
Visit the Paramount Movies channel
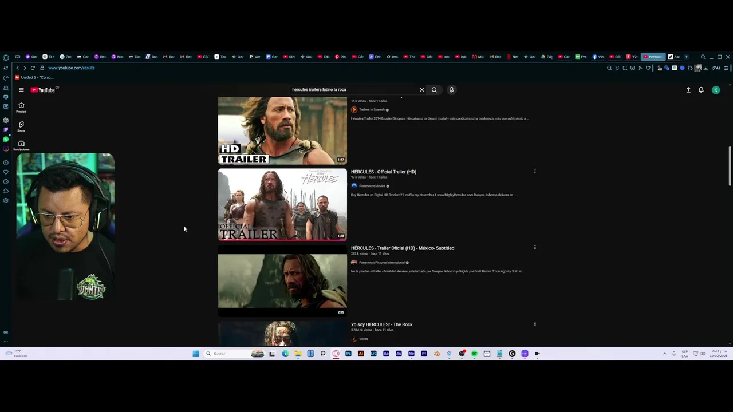coord(372,186)
